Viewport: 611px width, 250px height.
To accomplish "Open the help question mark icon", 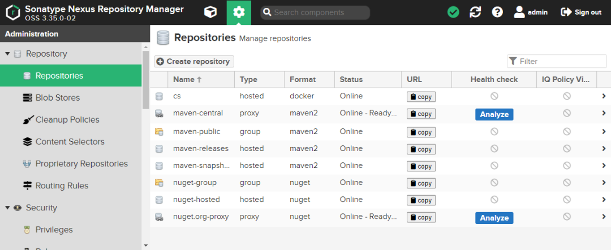I will (x=497, y=12).
